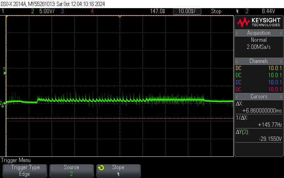Click the orange dashed horizontal Y cursor

(x=120, y=119)
